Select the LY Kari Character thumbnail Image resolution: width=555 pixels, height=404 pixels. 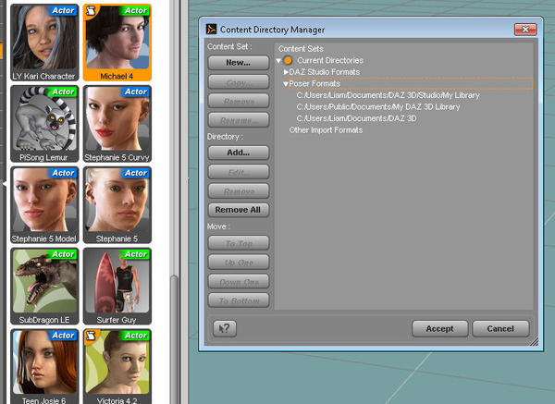tap(44, 43)
